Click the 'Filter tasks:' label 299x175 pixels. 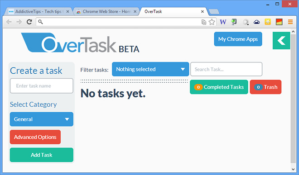pos(94,70)
